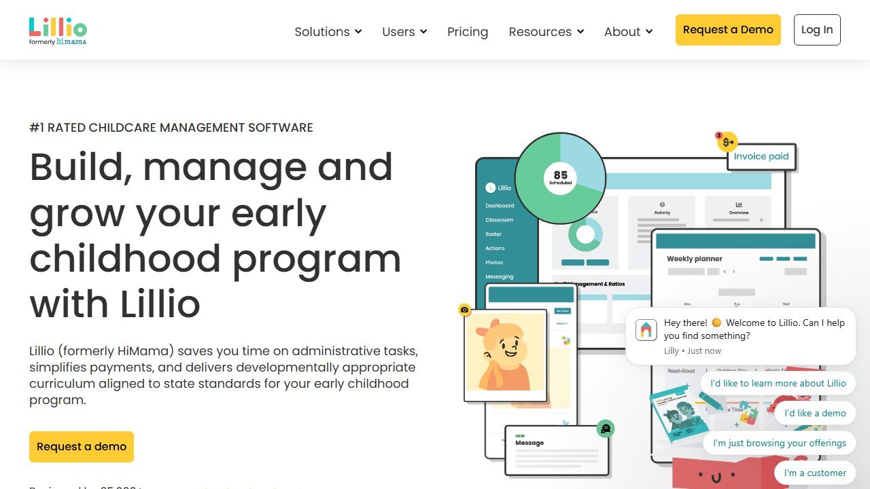Click the Invoice paid badge
The image size is (870, 489).
click(x=761, y=157)
